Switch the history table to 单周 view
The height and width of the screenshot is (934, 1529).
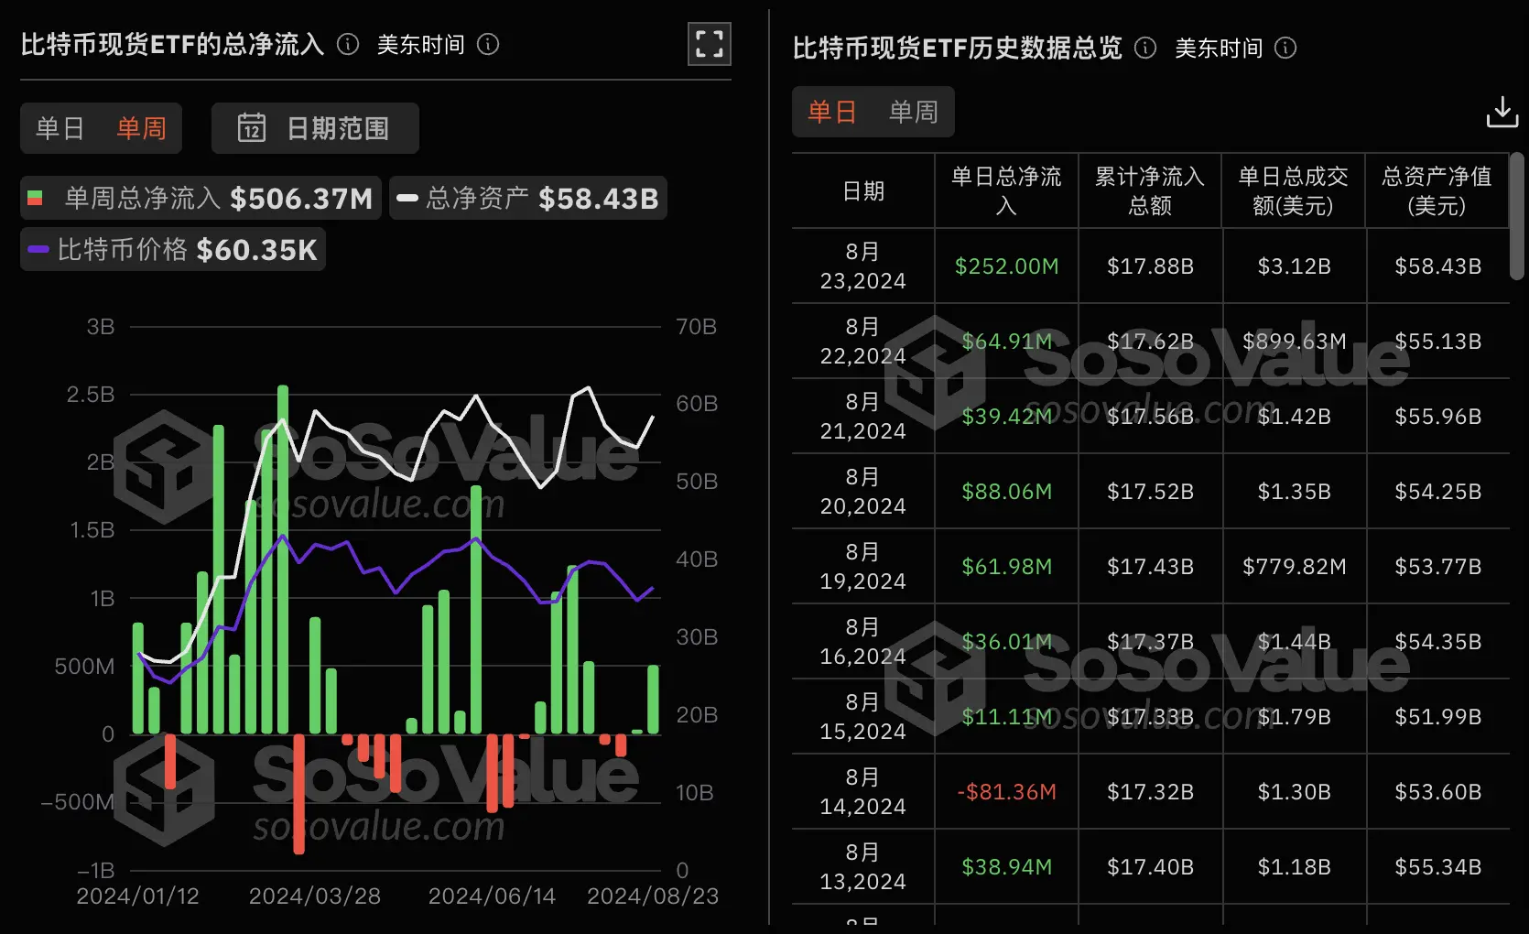(912, 112)
